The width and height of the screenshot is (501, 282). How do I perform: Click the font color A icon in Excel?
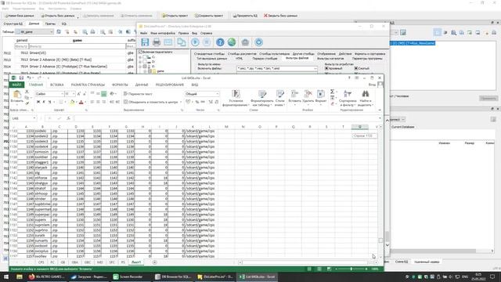coord(81,102)
